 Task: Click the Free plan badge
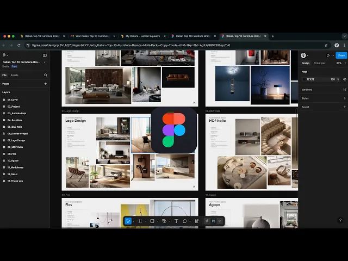click(15, 66)
